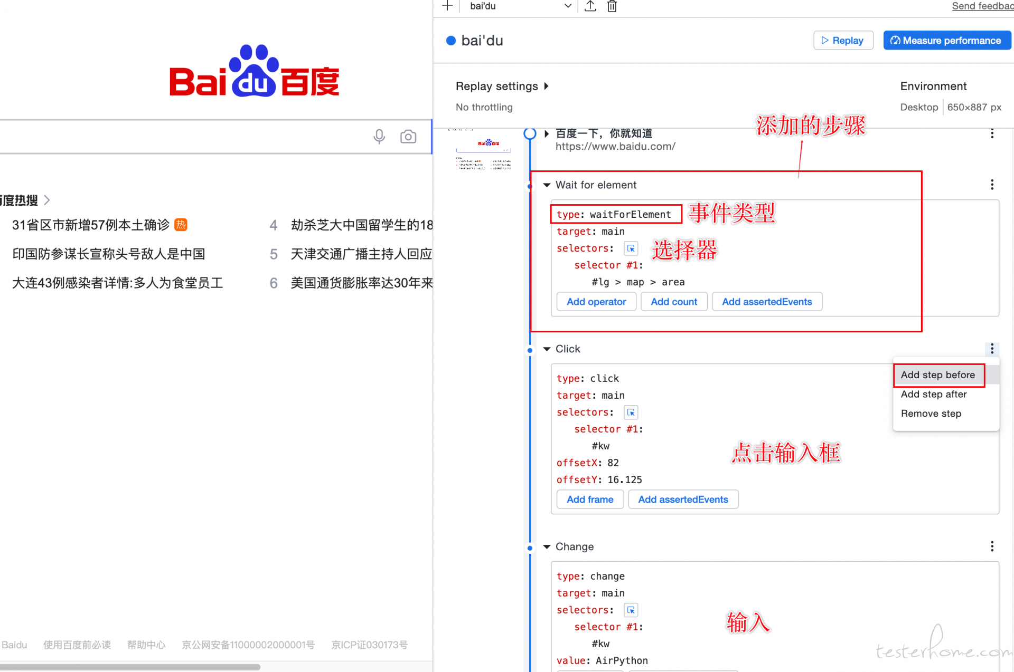Screen dimensions: 1014x672
Task: Open the bai'du recording selector dropdown
Action: tap(520, 6)
